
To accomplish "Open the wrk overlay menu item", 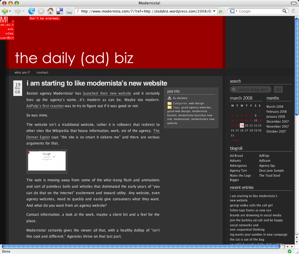I will [x=11, y=29].
